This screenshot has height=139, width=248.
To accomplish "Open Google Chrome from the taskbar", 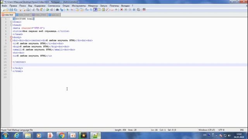I will 62,136.
